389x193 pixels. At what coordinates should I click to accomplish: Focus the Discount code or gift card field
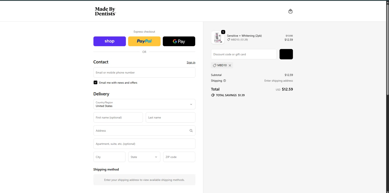[x=244, y=54]
